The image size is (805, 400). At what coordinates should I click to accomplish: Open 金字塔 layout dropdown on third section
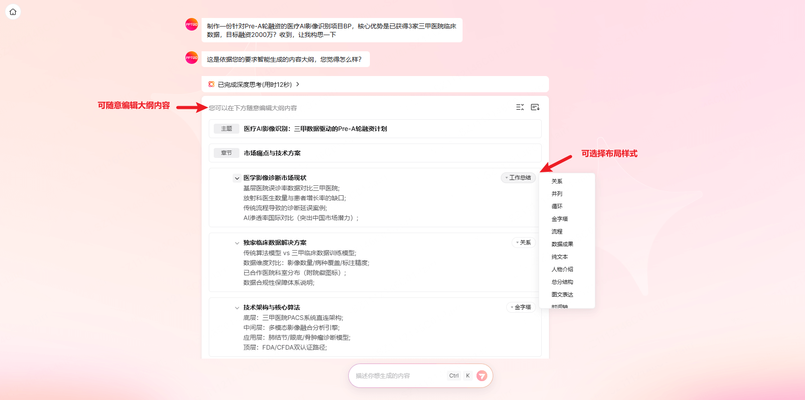pyautogui.click(x=521, y=307)
